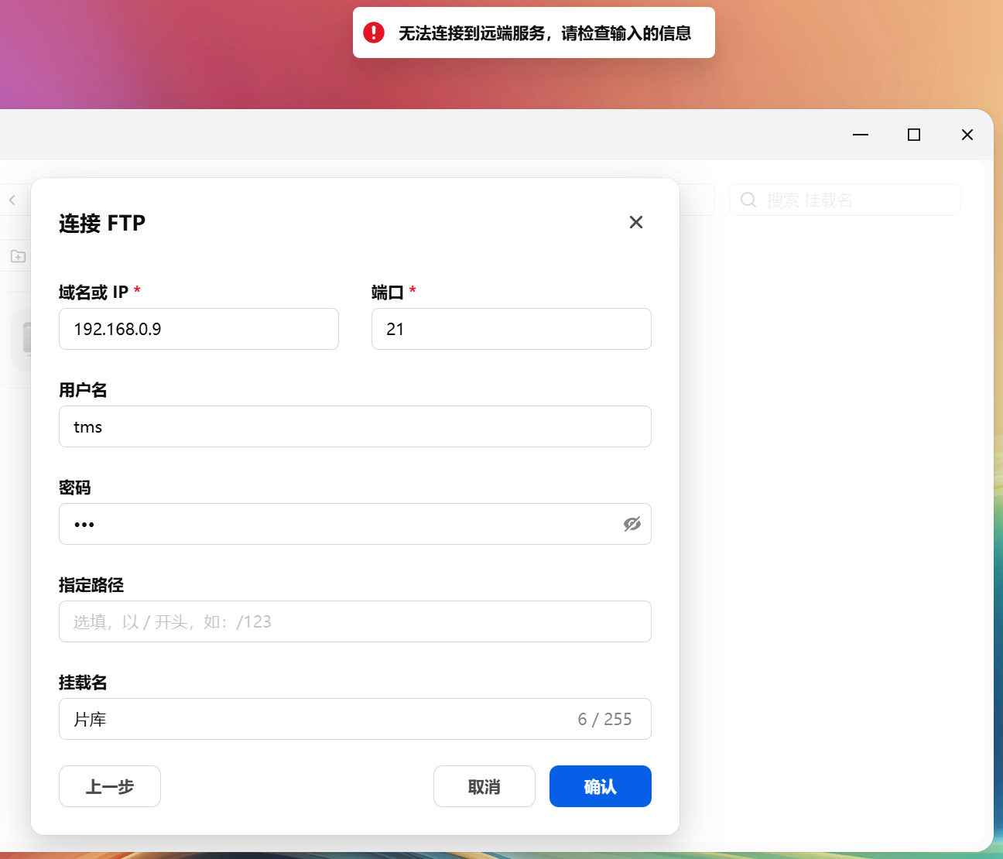Screen dimensions: 1003x859
Task: Click the 端口 field showing 21
Action: pos(511,329)
